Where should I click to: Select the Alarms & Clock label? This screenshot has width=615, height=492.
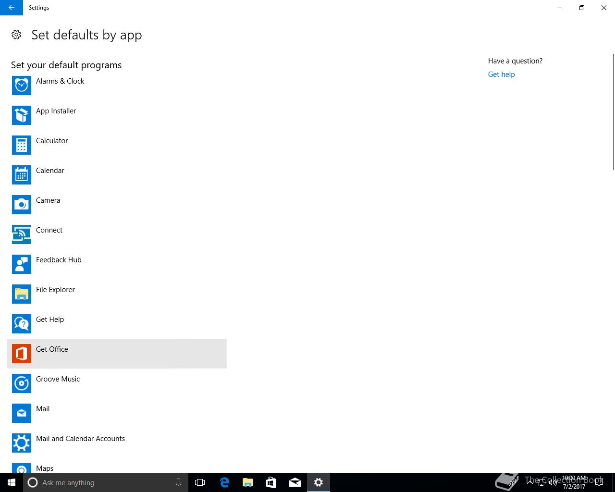(x=60, y=81)
